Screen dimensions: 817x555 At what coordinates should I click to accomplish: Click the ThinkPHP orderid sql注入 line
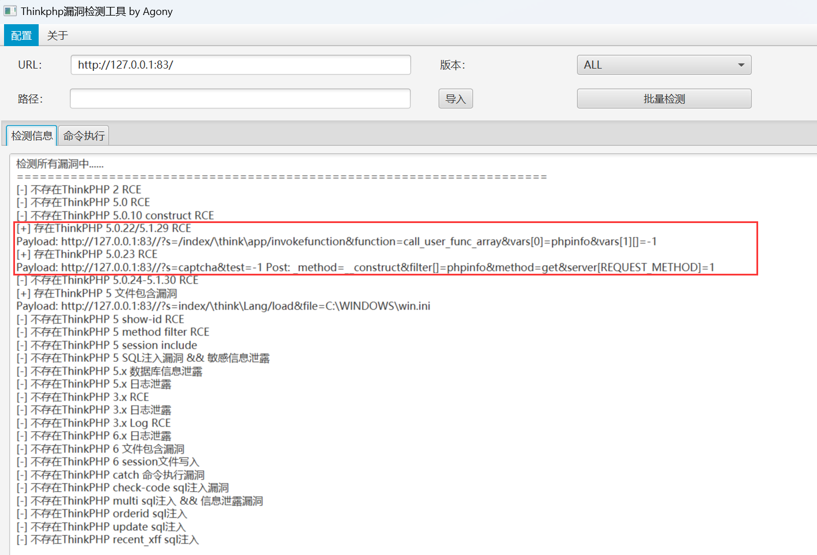(x=102, y=514)
